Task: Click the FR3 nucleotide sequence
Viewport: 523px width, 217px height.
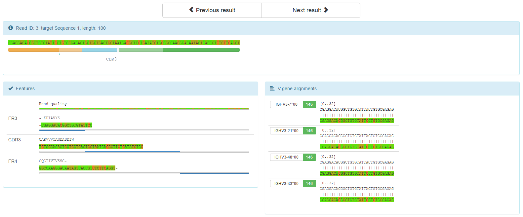Action: click(x=66, y=125)
